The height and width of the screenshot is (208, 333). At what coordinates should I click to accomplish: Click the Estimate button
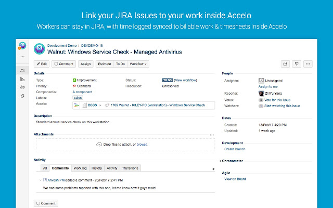pyautogui.click(x=105, y=64)
